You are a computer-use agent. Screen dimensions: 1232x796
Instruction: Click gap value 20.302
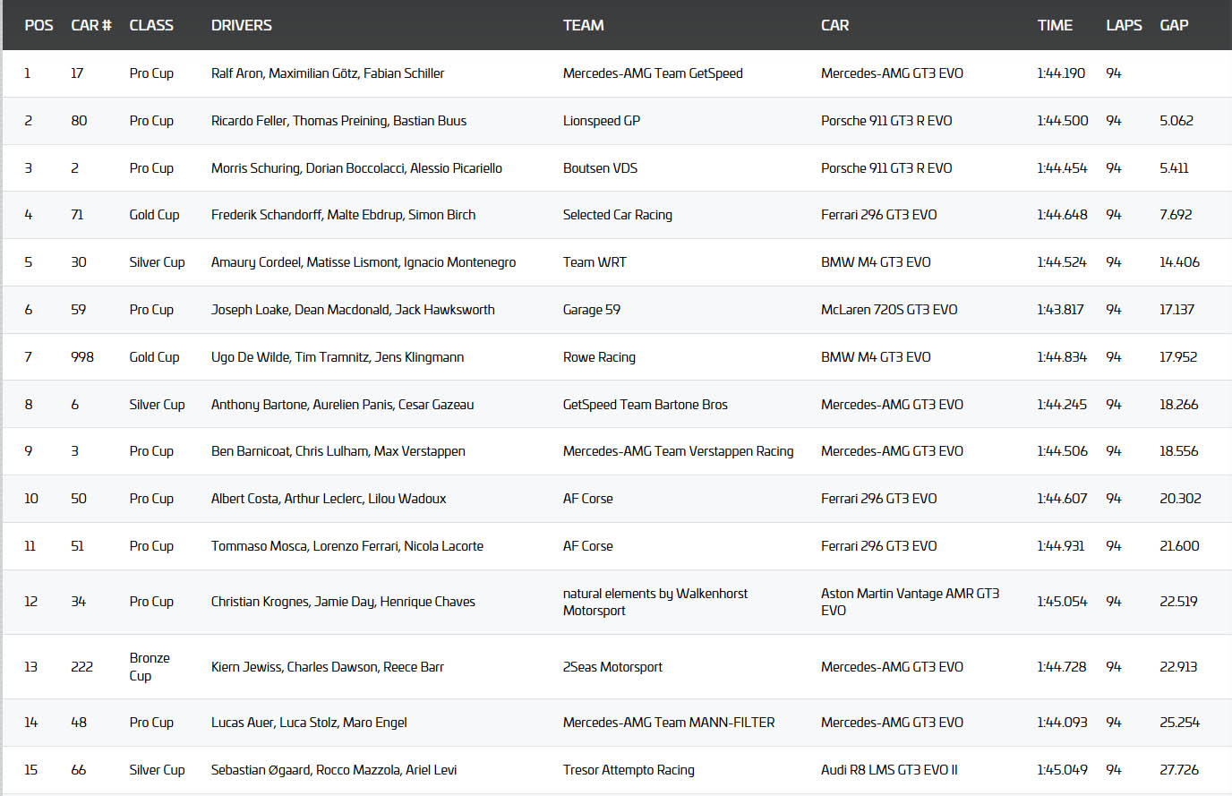(1180, 499)
